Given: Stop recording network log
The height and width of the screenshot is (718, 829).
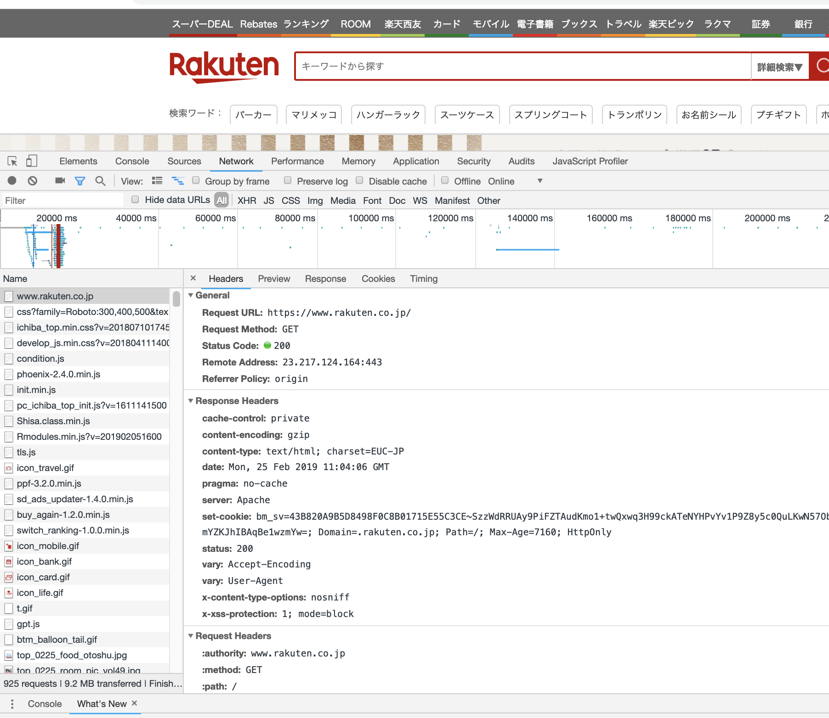Looking at the screenshot, I should pyautogui.click(x=12, y=181).
